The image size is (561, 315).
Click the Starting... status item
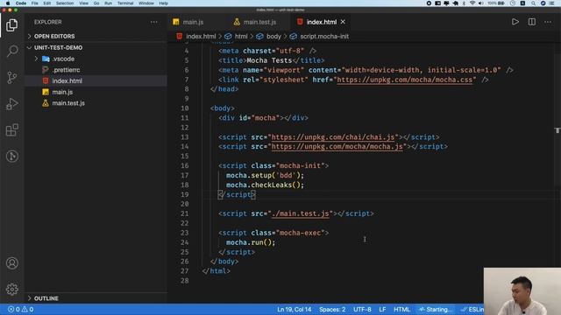coord(435,309)
